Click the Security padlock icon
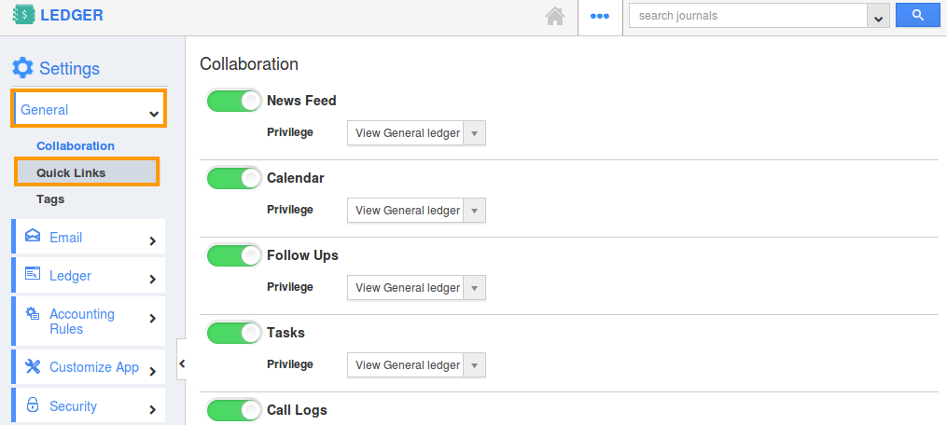Image resolution: width=947 pixels, height=425 pixels. click(x=33, y=404)
